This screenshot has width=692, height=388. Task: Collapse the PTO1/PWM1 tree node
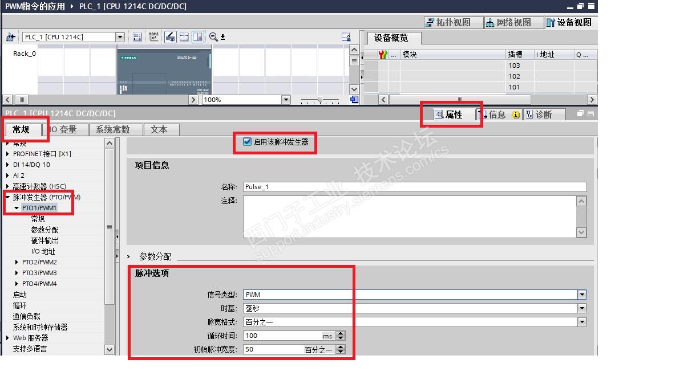pyautogui.click(x=17, y=208)
